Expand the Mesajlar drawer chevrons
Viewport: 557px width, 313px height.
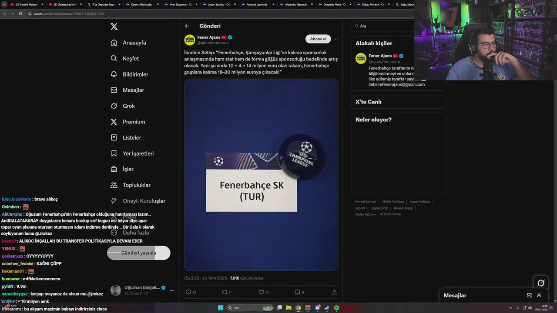pyautogui.click(x=539, y=295)
